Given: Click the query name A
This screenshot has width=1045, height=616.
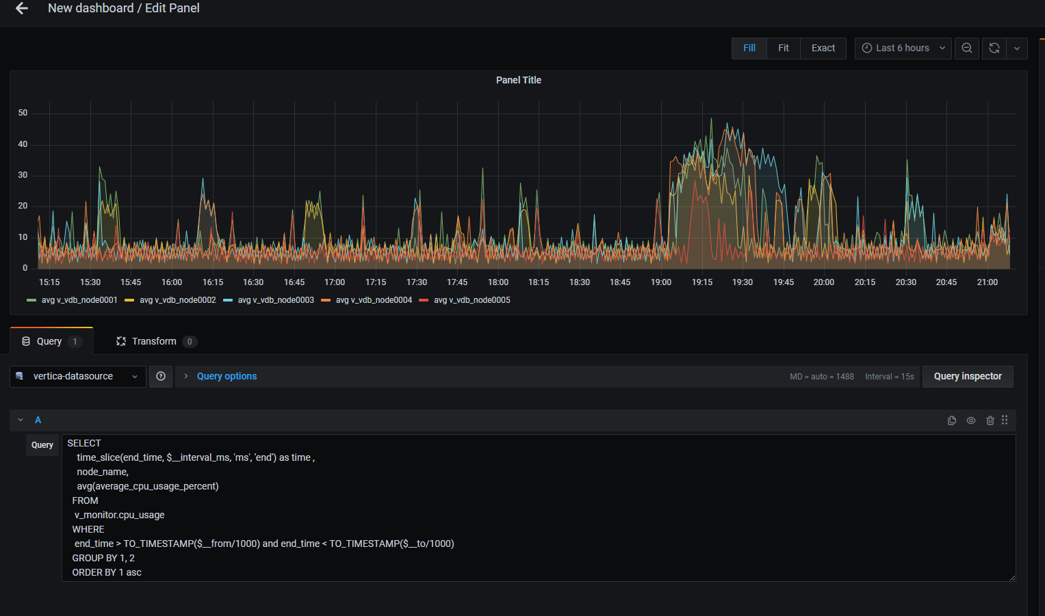Looking at the screenshot, I should 38,420.
